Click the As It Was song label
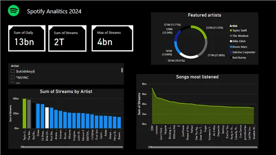Image resolution: width=276 pixels, height=155 pixels. [214, 130]
